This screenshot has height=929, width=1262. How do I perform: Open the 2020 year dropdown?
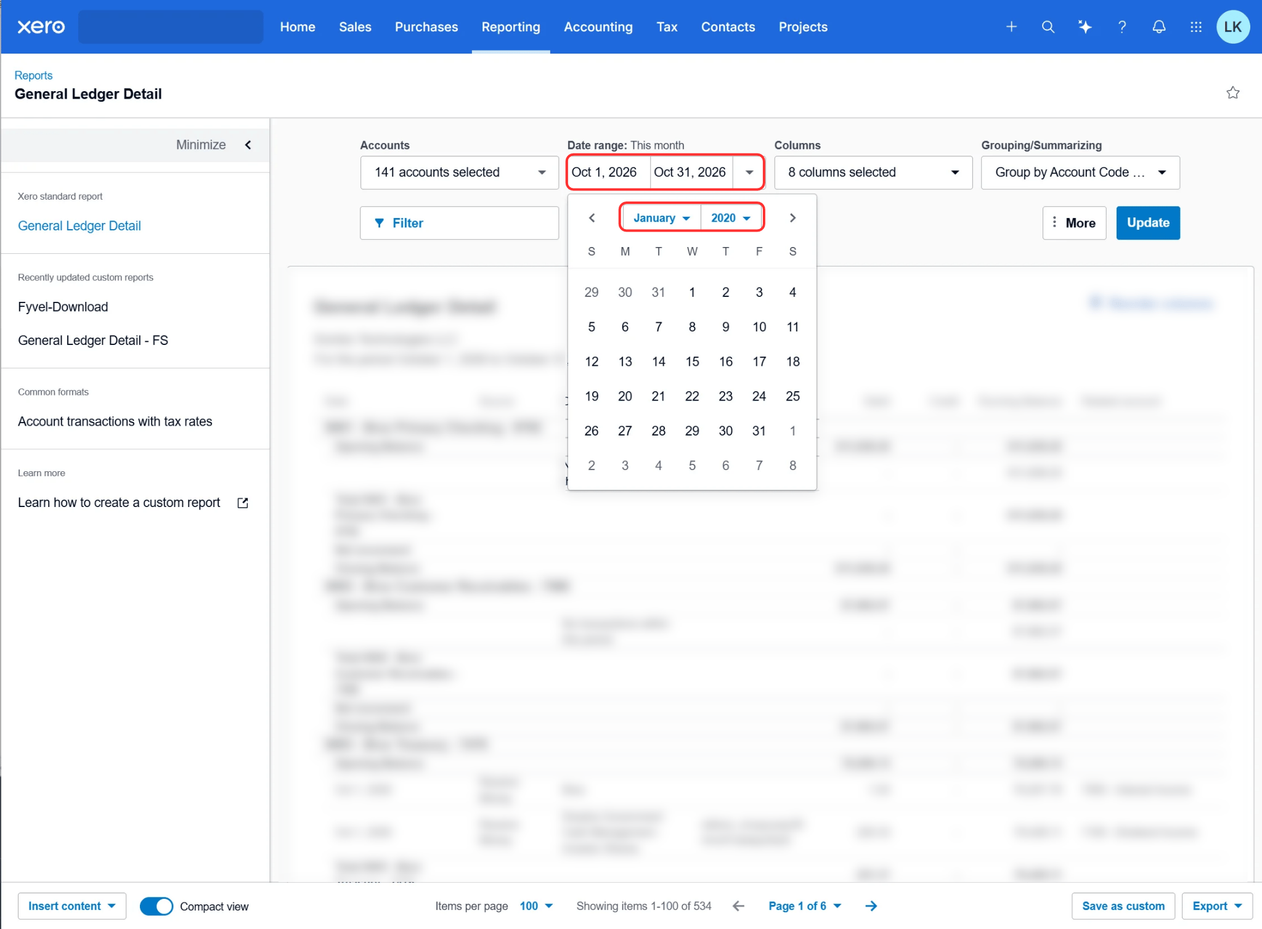pyautogui.click(x=731, y=218)
